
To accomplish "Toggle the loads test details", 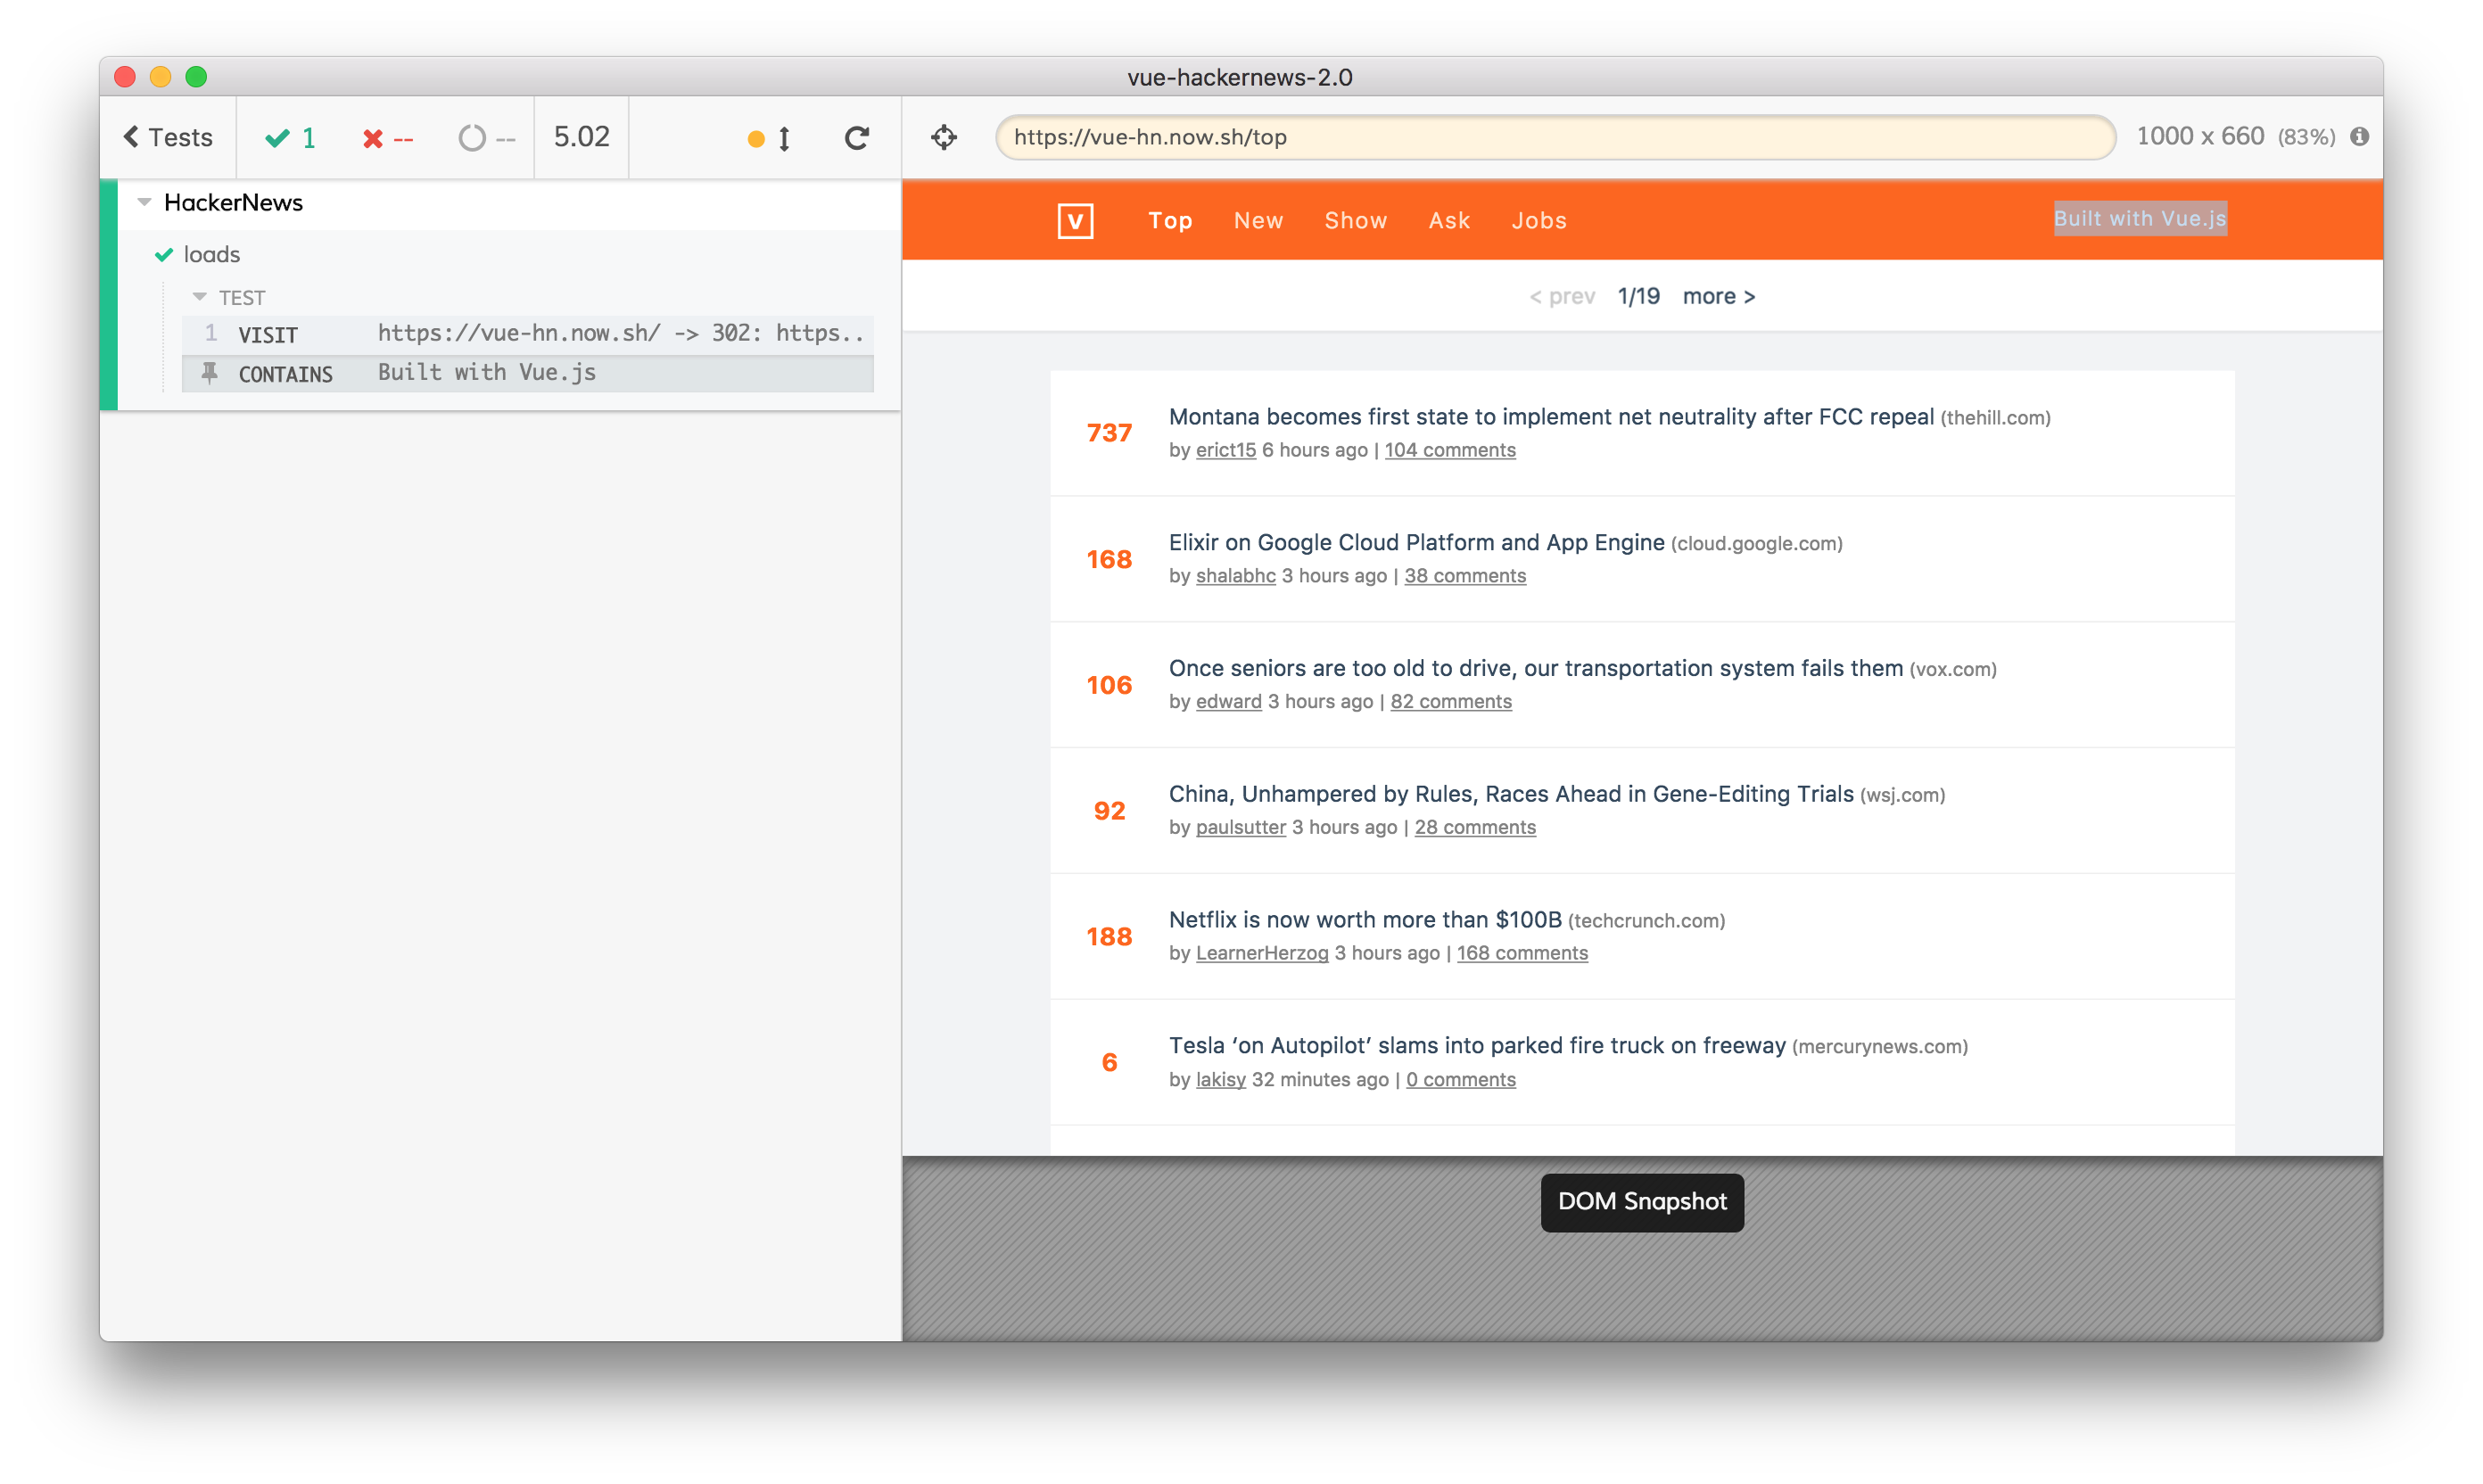I will pos(212,255).
